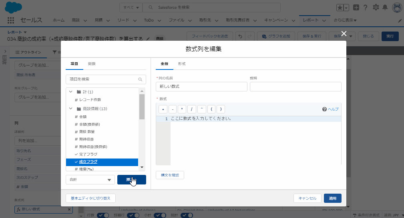Click the search magnifier in 項目を検索
Image resolution: width=404 pixels, height=218 pixels.
pos(140,79)
